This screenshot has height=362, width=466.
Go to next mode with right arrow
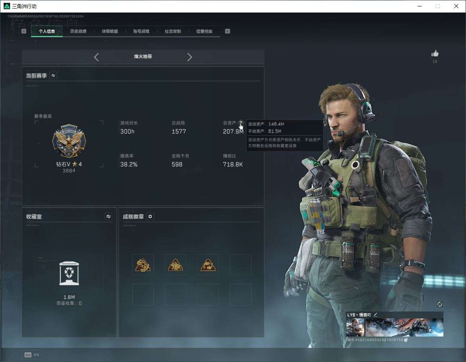pos(190,57)
